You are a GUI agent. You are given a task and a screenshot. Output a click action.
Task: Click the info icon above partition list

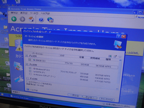tap(120, 57)
